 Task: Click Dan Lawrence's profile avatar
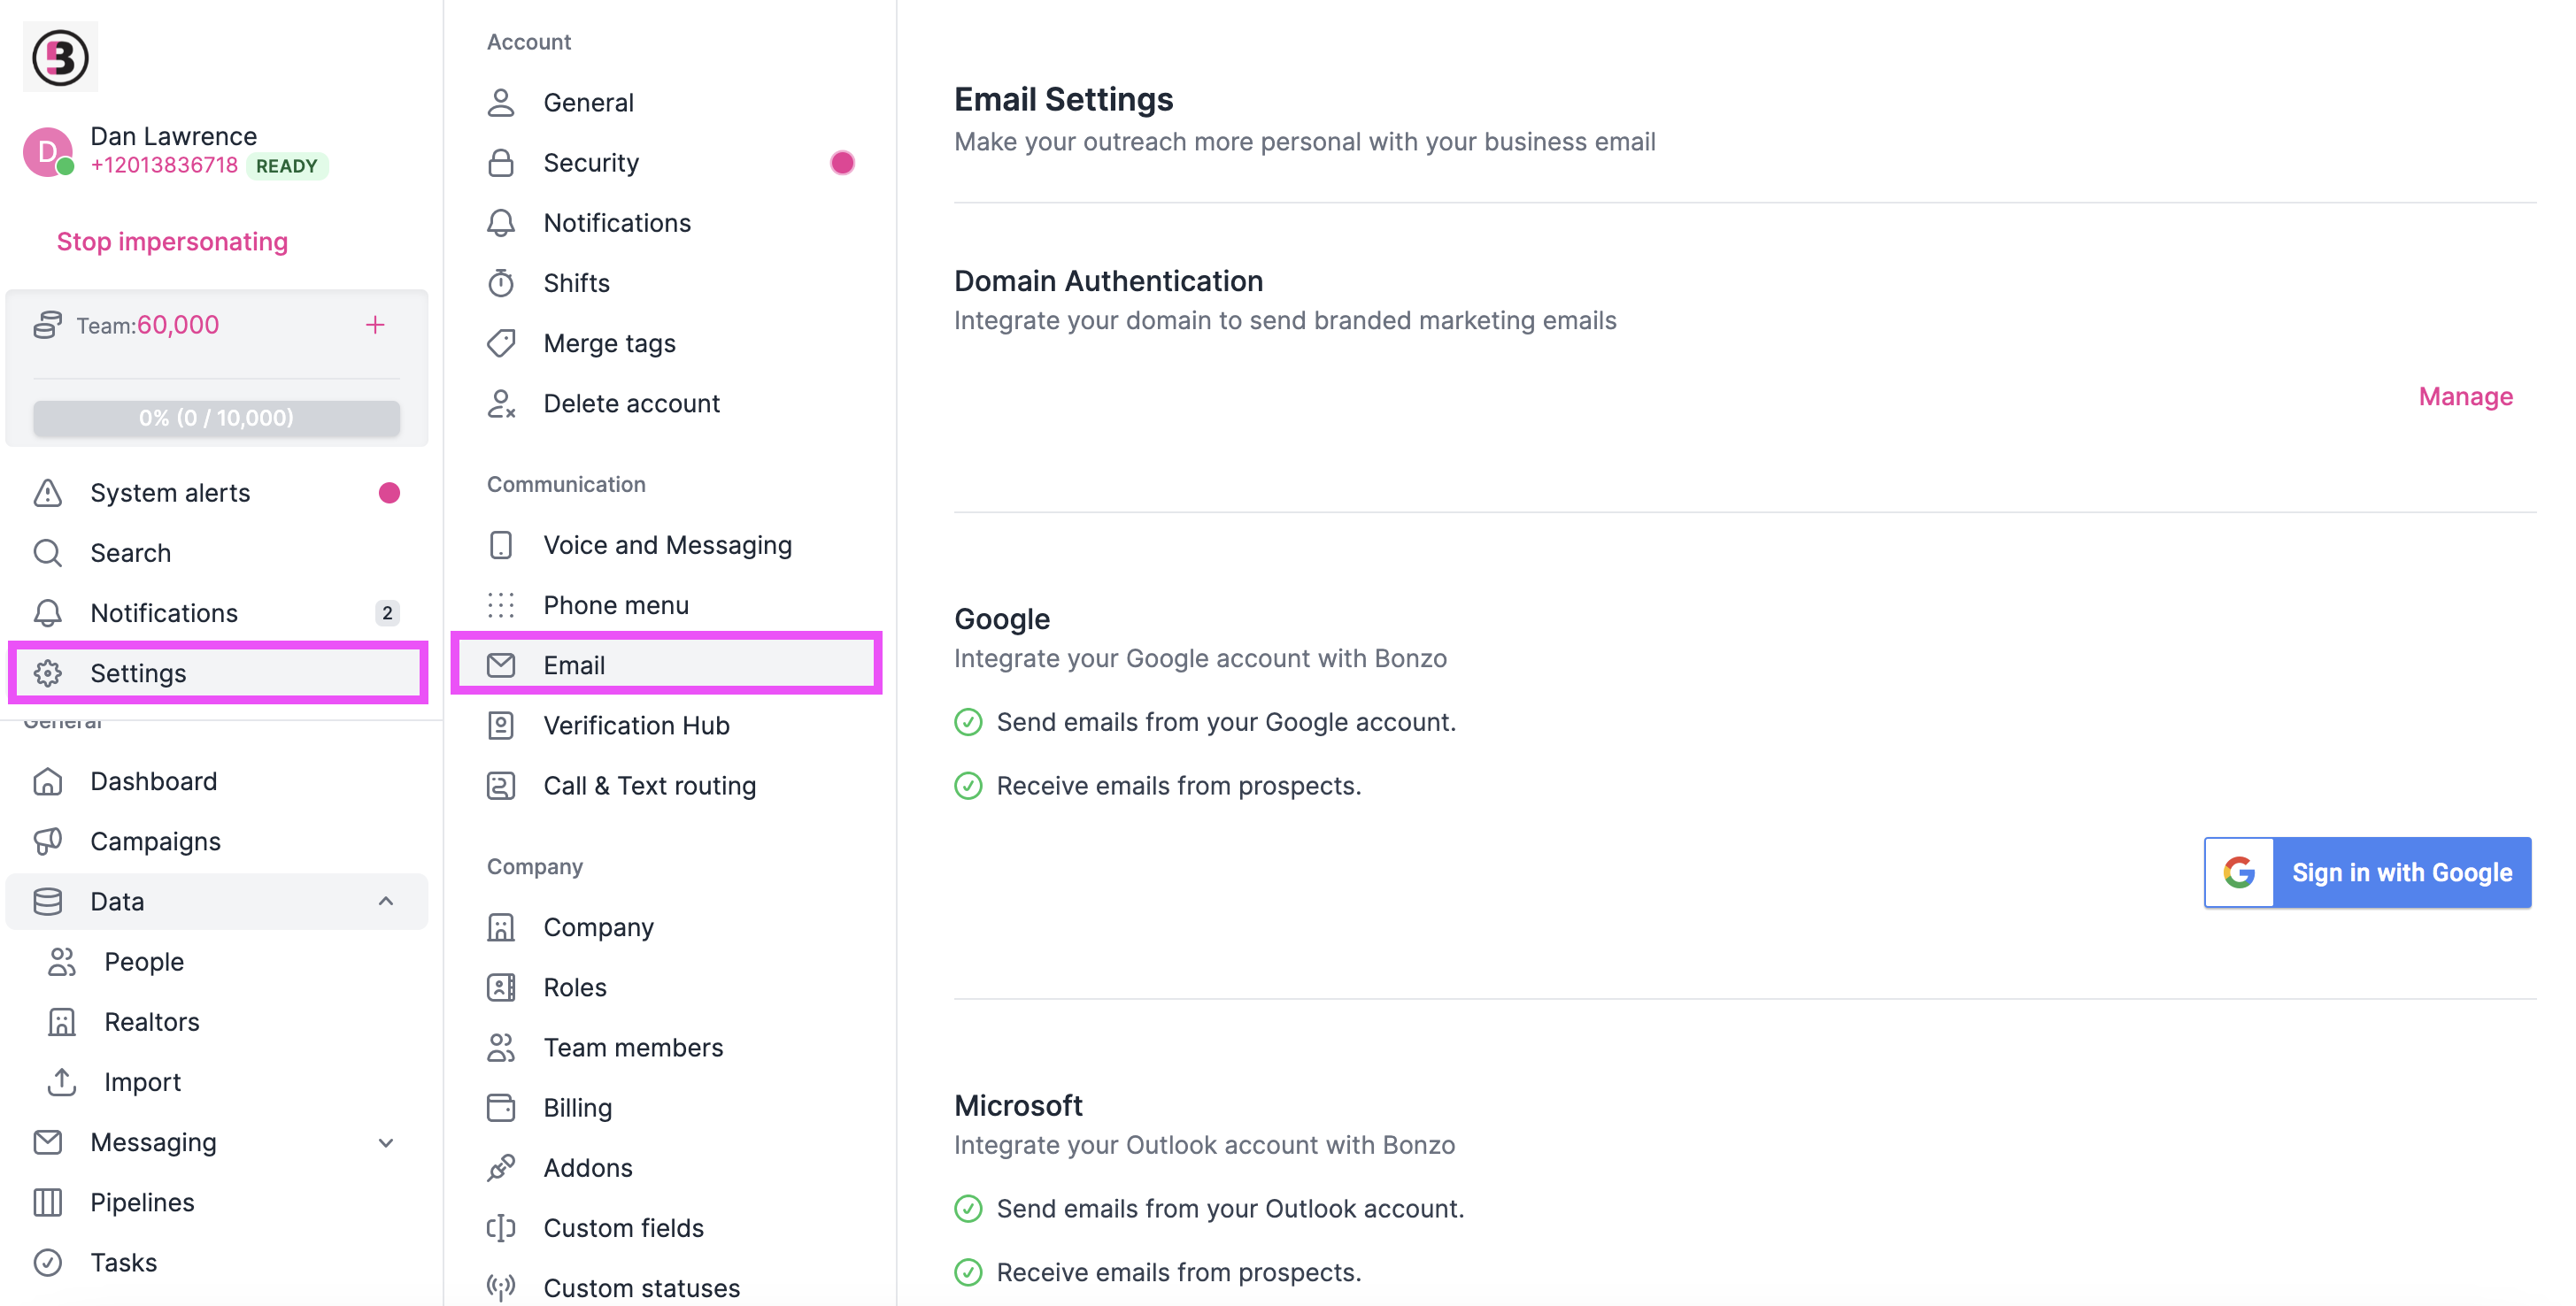(x=46, y=151)
